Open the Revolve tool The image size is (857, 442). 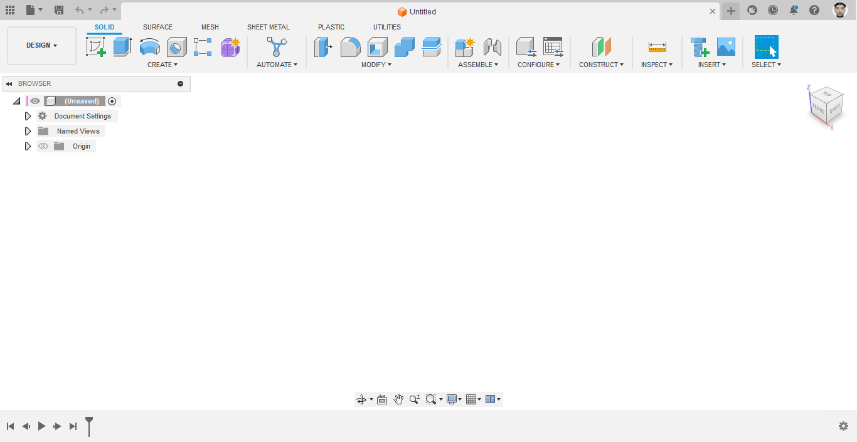pyautogui.click(x=150, y=47)
